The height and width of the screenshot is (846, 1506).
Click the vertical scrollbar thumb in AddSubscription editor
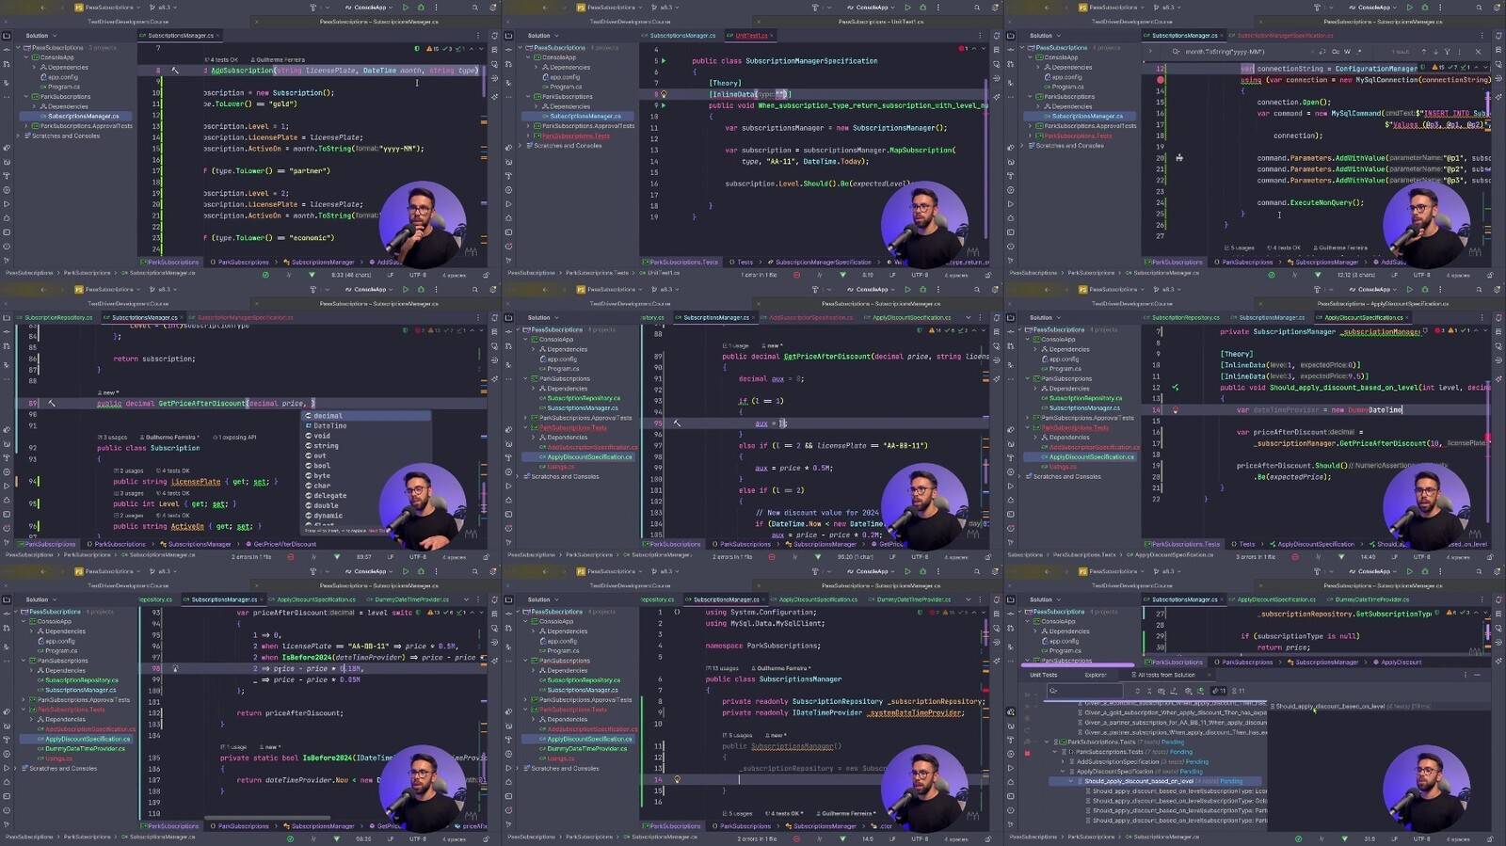pos(485,80)
